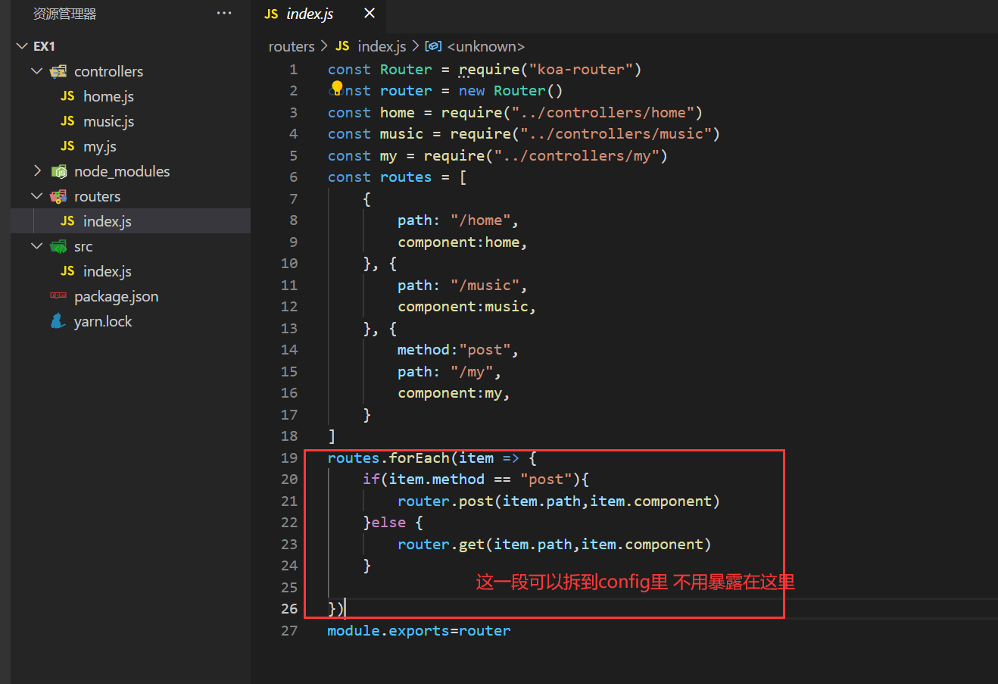Click the "koa-router" string on line 1
The width and height of the screenshot is (998, 684).
[581, 69]
